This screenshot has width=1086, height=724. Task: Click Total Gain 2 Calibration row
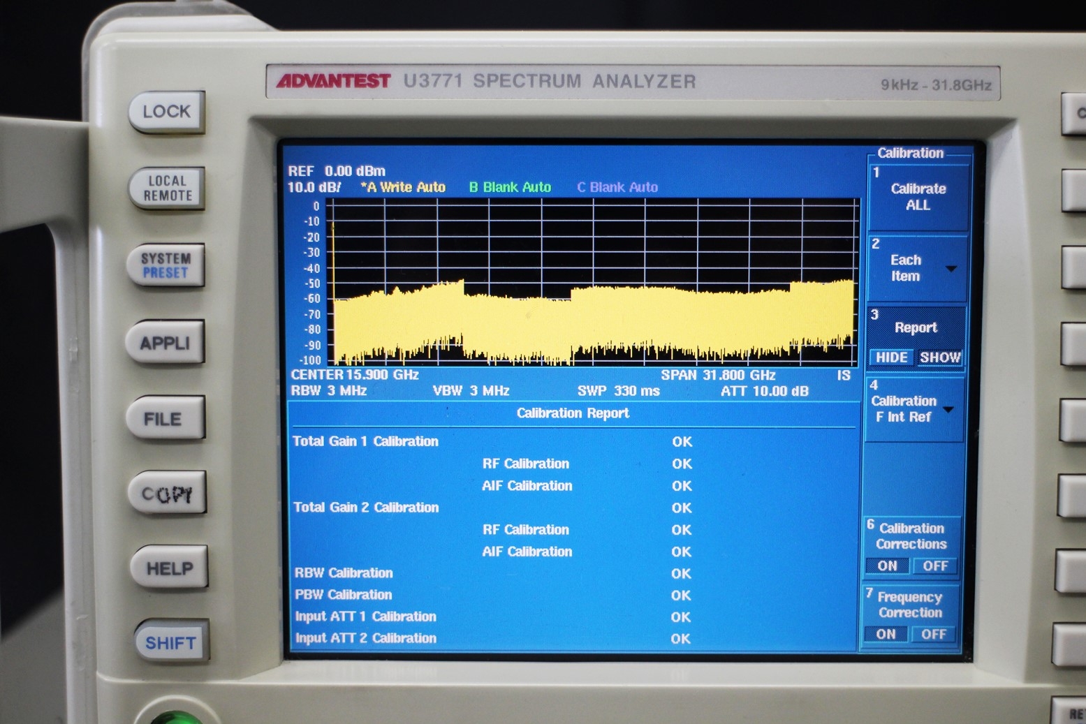tap(492, 508)
